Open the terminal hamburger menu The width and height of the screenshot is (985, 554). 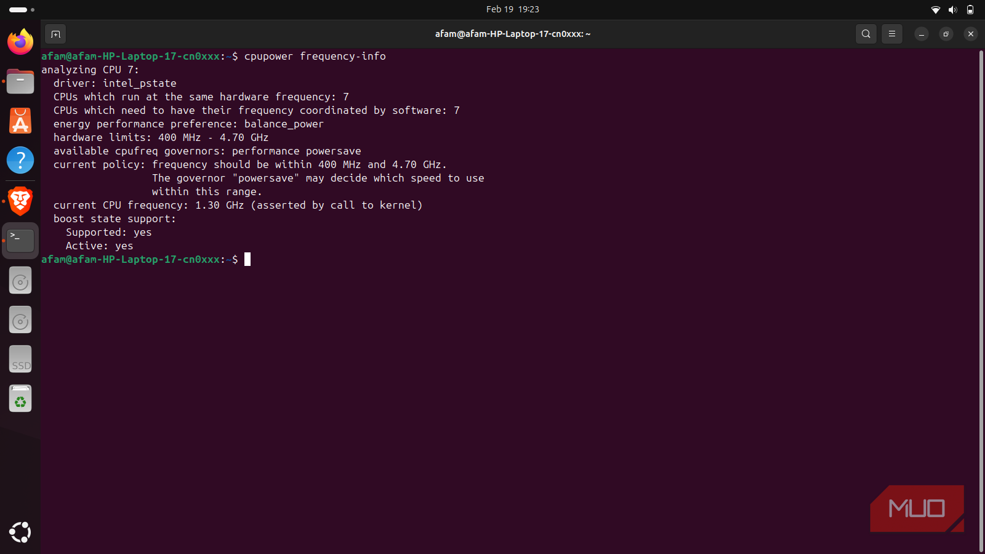coord(892,34)
